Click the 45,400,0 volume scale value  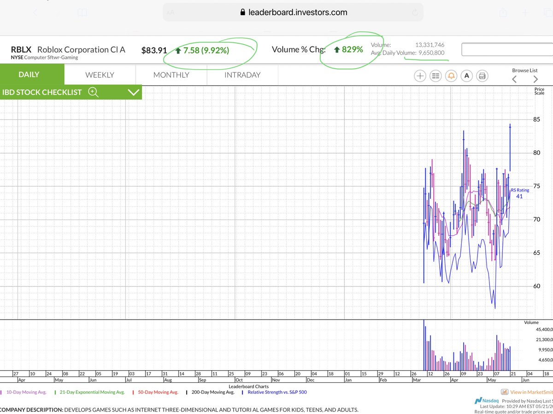tap(544, 330)
